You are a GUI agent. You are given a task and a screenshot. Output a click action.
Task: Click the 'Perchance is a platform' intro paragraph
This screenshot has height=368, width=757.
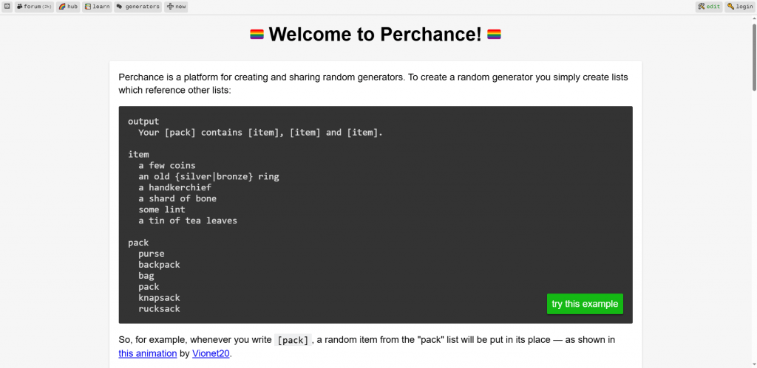click(x=373, y=83)
